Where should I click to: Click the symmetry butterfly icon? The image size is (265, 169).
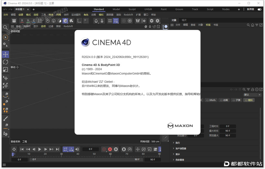click(138, 21)
